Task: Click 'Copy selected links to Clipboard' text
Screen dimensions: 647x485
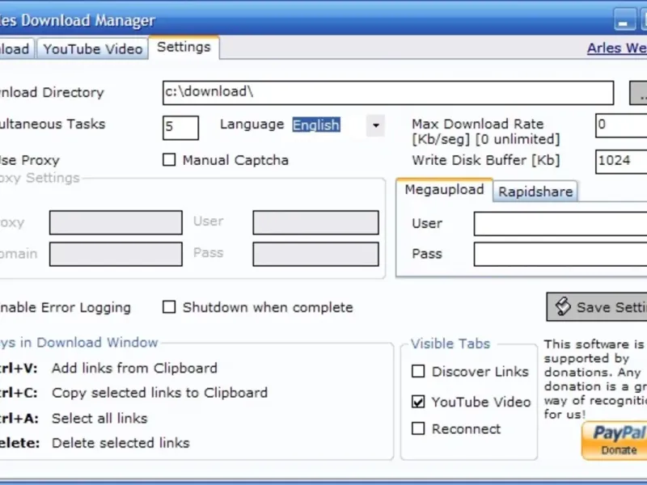Action: click(159, 393)
